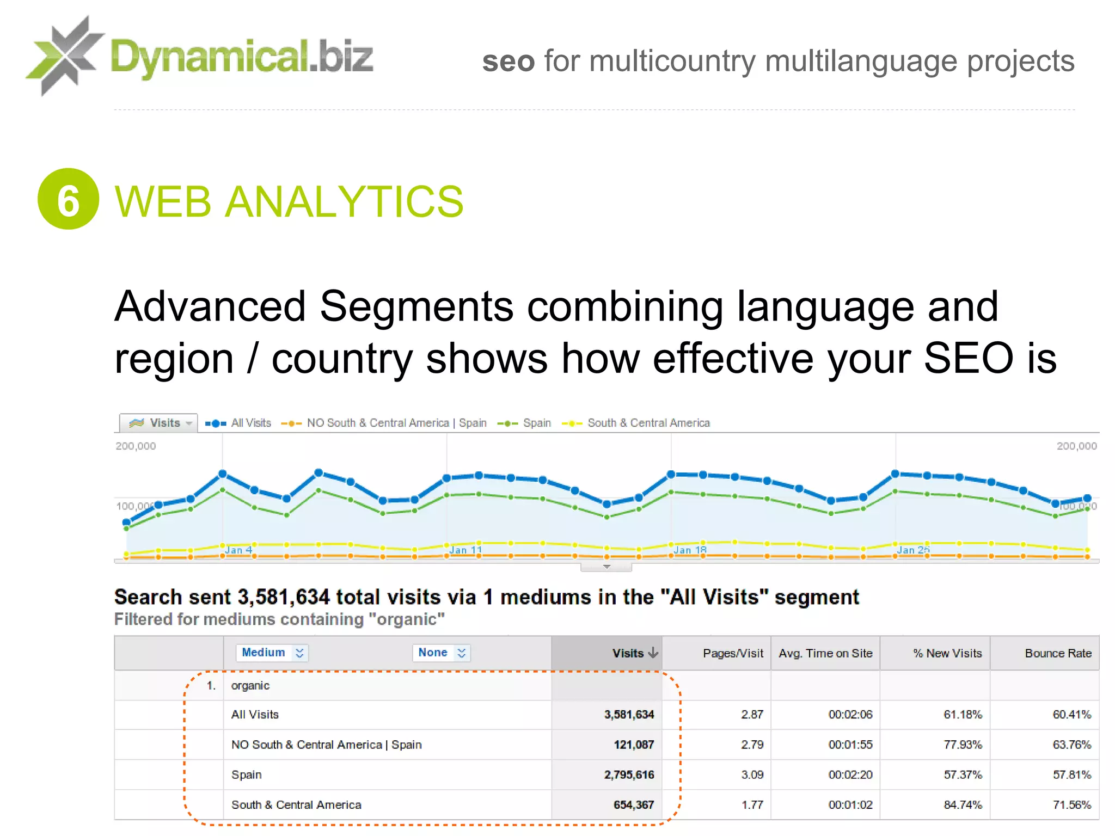1115x836 pixels.
Task: Click the Visits descending sort arrow icon
Action: [653, 653]
